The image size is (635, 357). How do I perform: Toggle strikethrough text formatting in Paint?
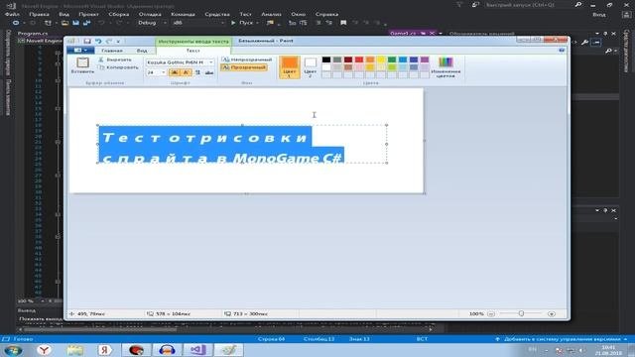pos(209,72)
